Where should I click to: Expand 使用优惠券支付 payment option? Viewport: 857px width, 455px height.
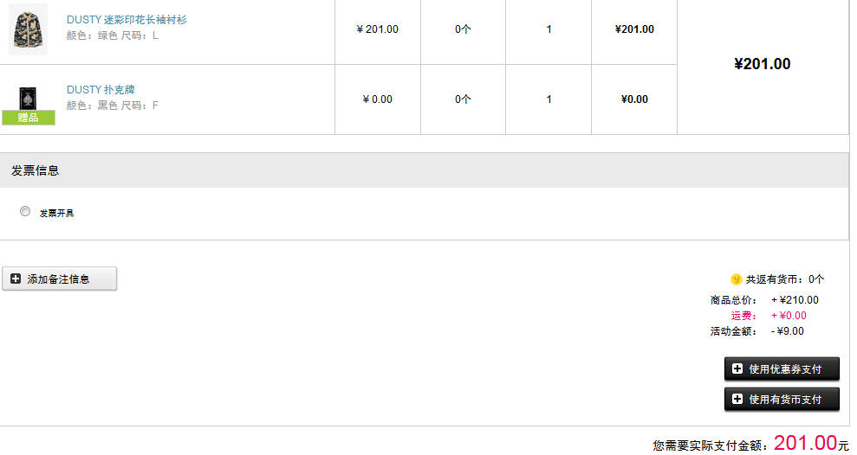(x=782, y=369)
